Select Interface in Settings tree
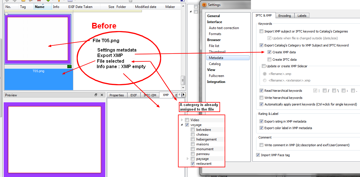The height and width of the screenshot is (177, 360). tap(215, 22)
